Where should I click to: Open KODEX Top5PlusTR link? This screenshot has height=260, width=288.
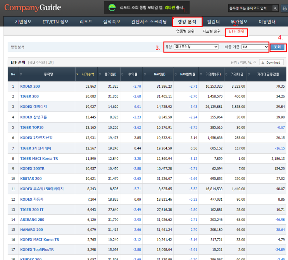37,250
